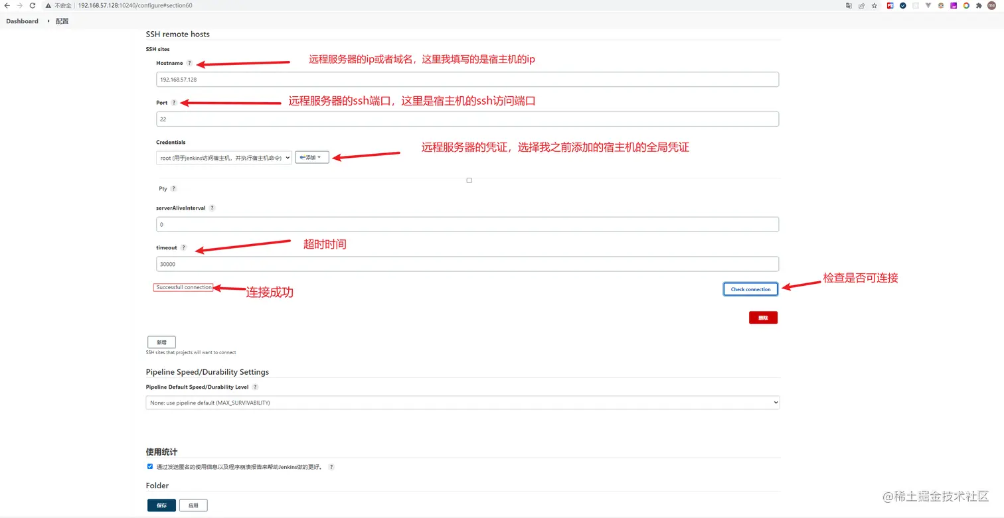Open the red FE extension icon
Viewport: 1004px width, 518px height.
coord(890,5)
